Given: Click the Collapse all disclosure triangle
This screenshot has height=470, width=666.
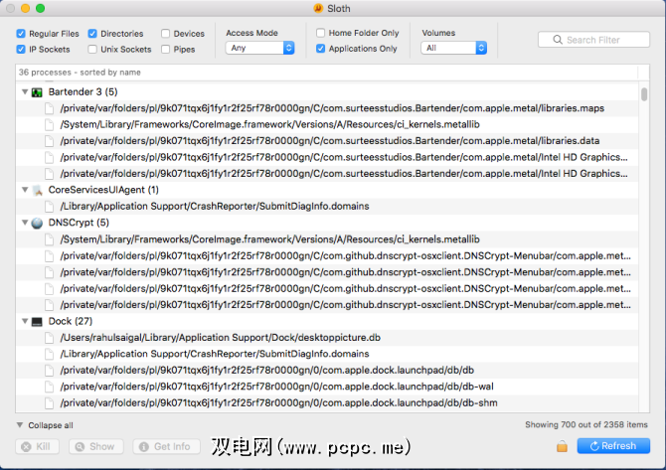Looking at the screenshot, I should coord(20,425).
